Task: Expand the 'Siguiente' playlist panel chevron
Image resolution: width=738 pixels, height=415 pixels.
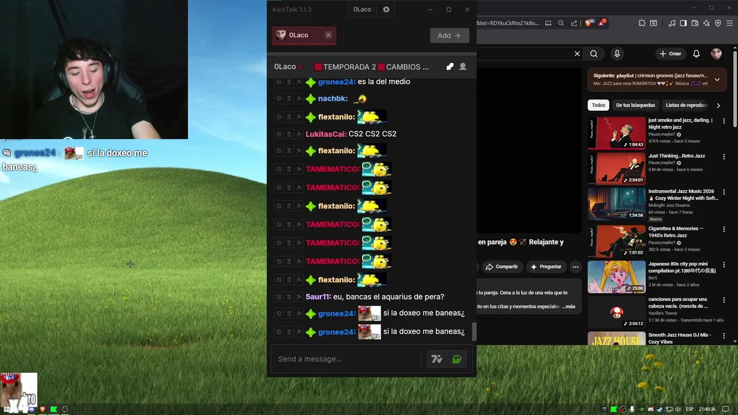Action: pos(717,80)
